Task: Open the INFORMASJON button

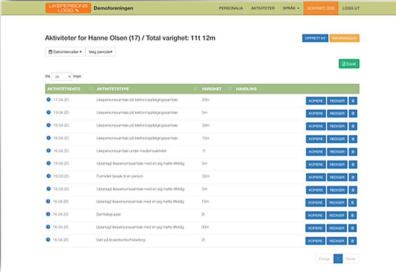Action: [x=344, y=38]
